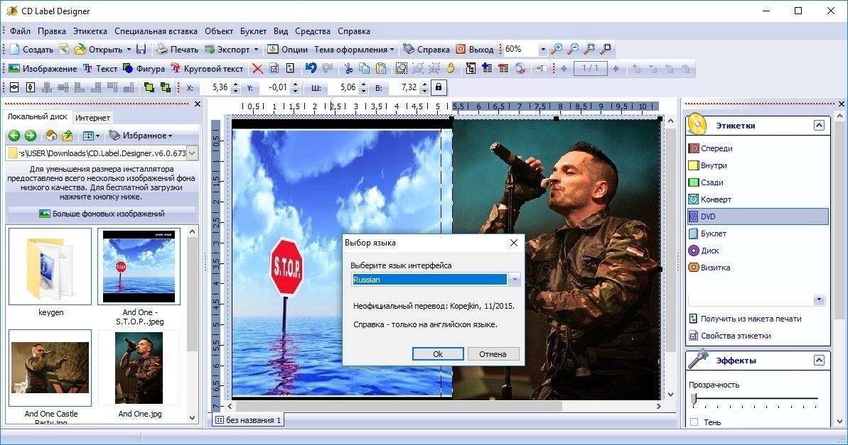This screenshot has width=848, height=445.
Task: Delete selected object with red X icon
Action: [x=258, y=69]
